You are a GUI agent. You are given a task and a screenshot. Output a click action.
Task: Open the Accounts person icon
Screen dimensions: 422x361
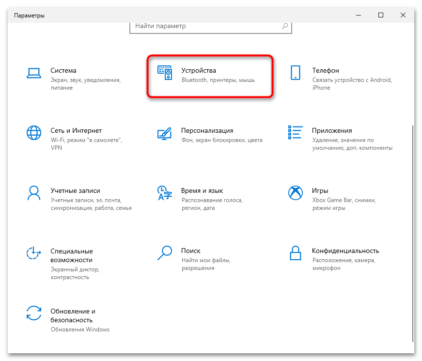34,193
